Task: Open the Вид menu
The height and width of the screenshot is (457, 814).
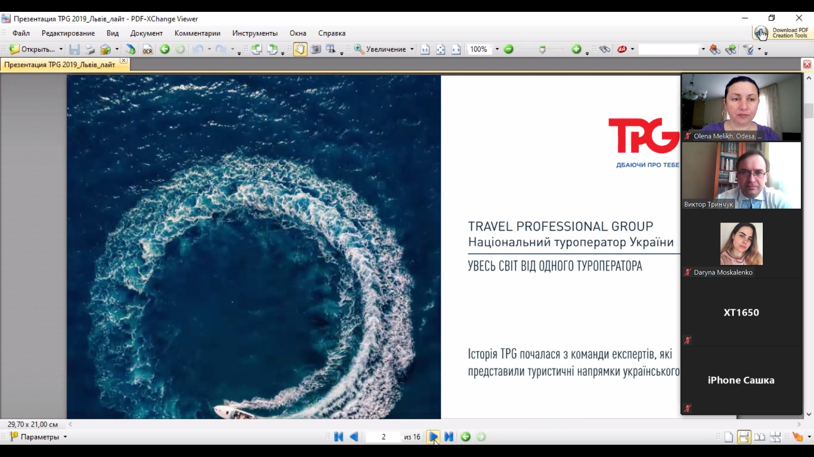Action: click(112, 33)
